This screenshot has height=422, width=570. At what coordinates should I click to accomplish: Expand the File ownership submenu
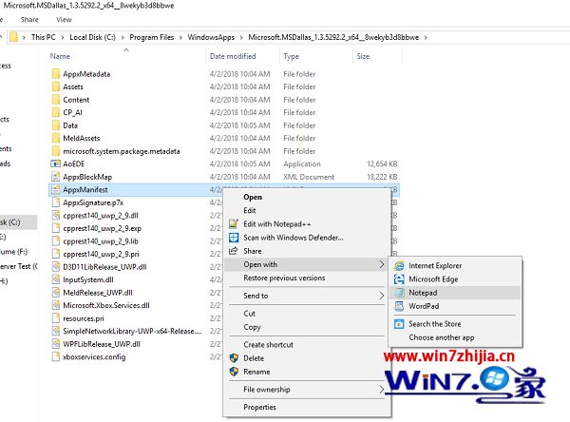382,390
